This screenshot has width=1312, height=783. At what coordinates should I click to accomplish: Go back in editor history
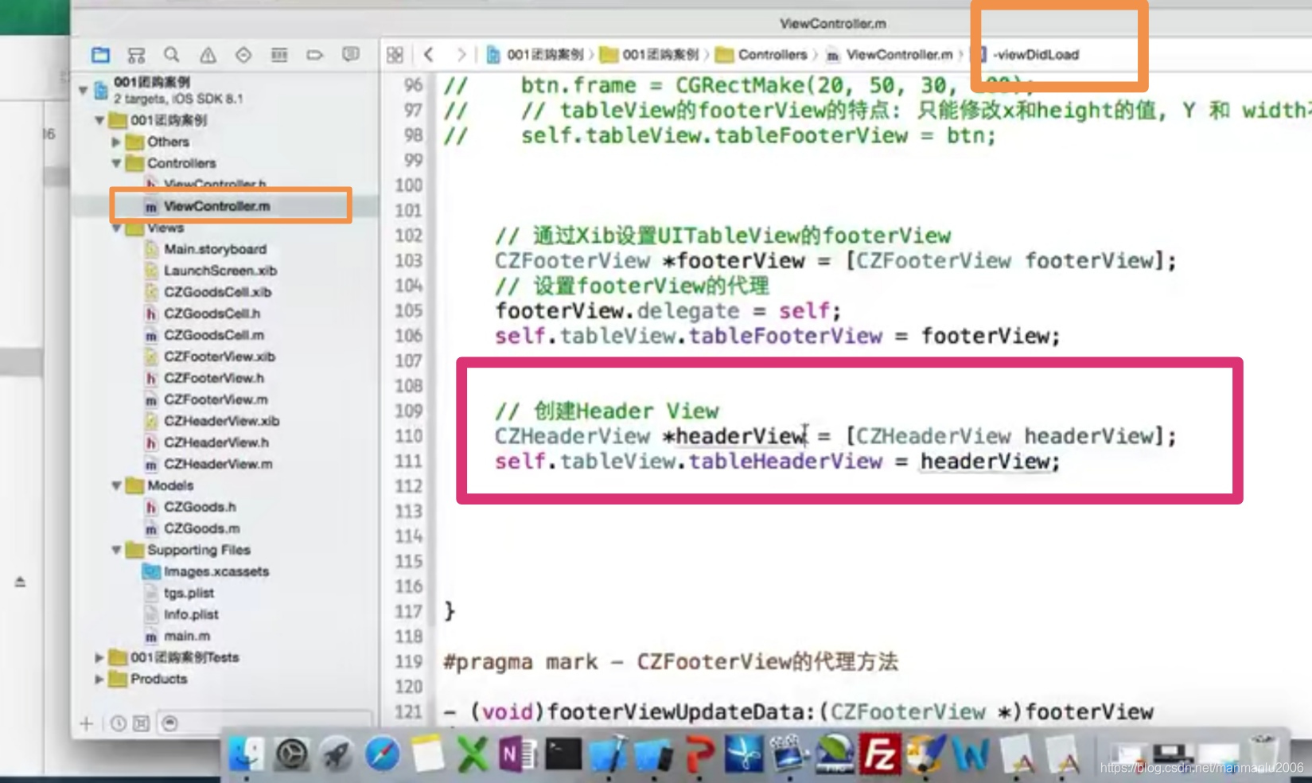click(x=429, y=54)
